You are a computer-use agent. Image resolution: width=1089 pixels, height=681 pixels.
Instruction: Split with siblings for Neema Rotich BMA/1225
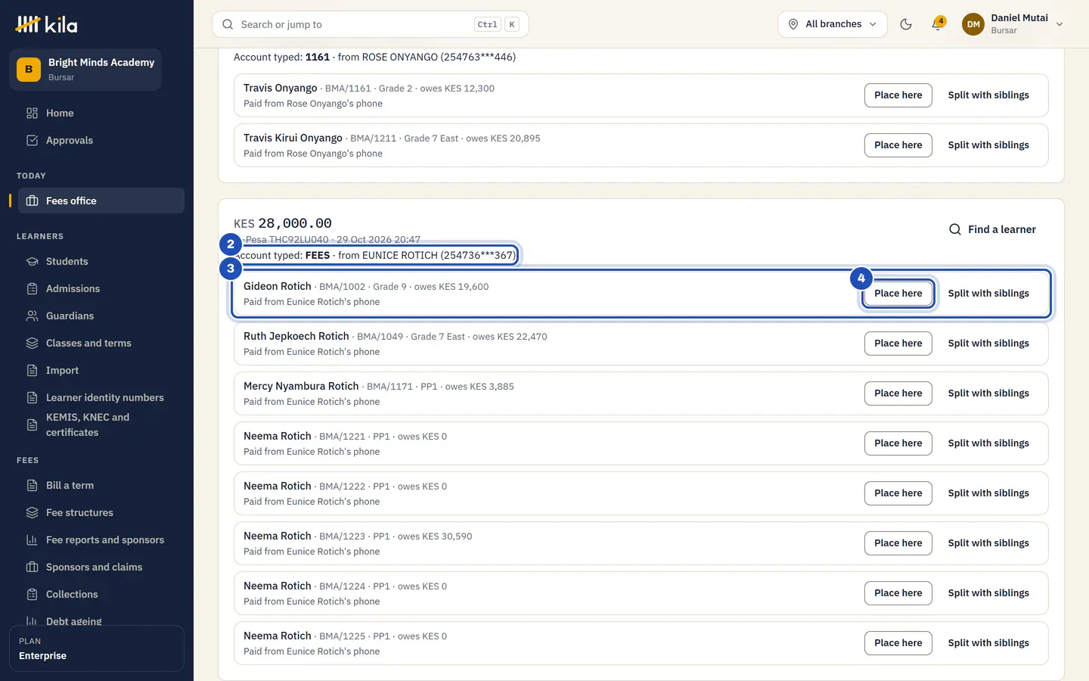click(x=988, y=643)
